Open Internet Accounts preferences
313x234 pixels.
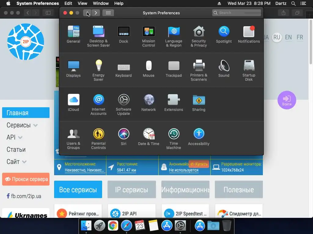click(x=98, y=105)
